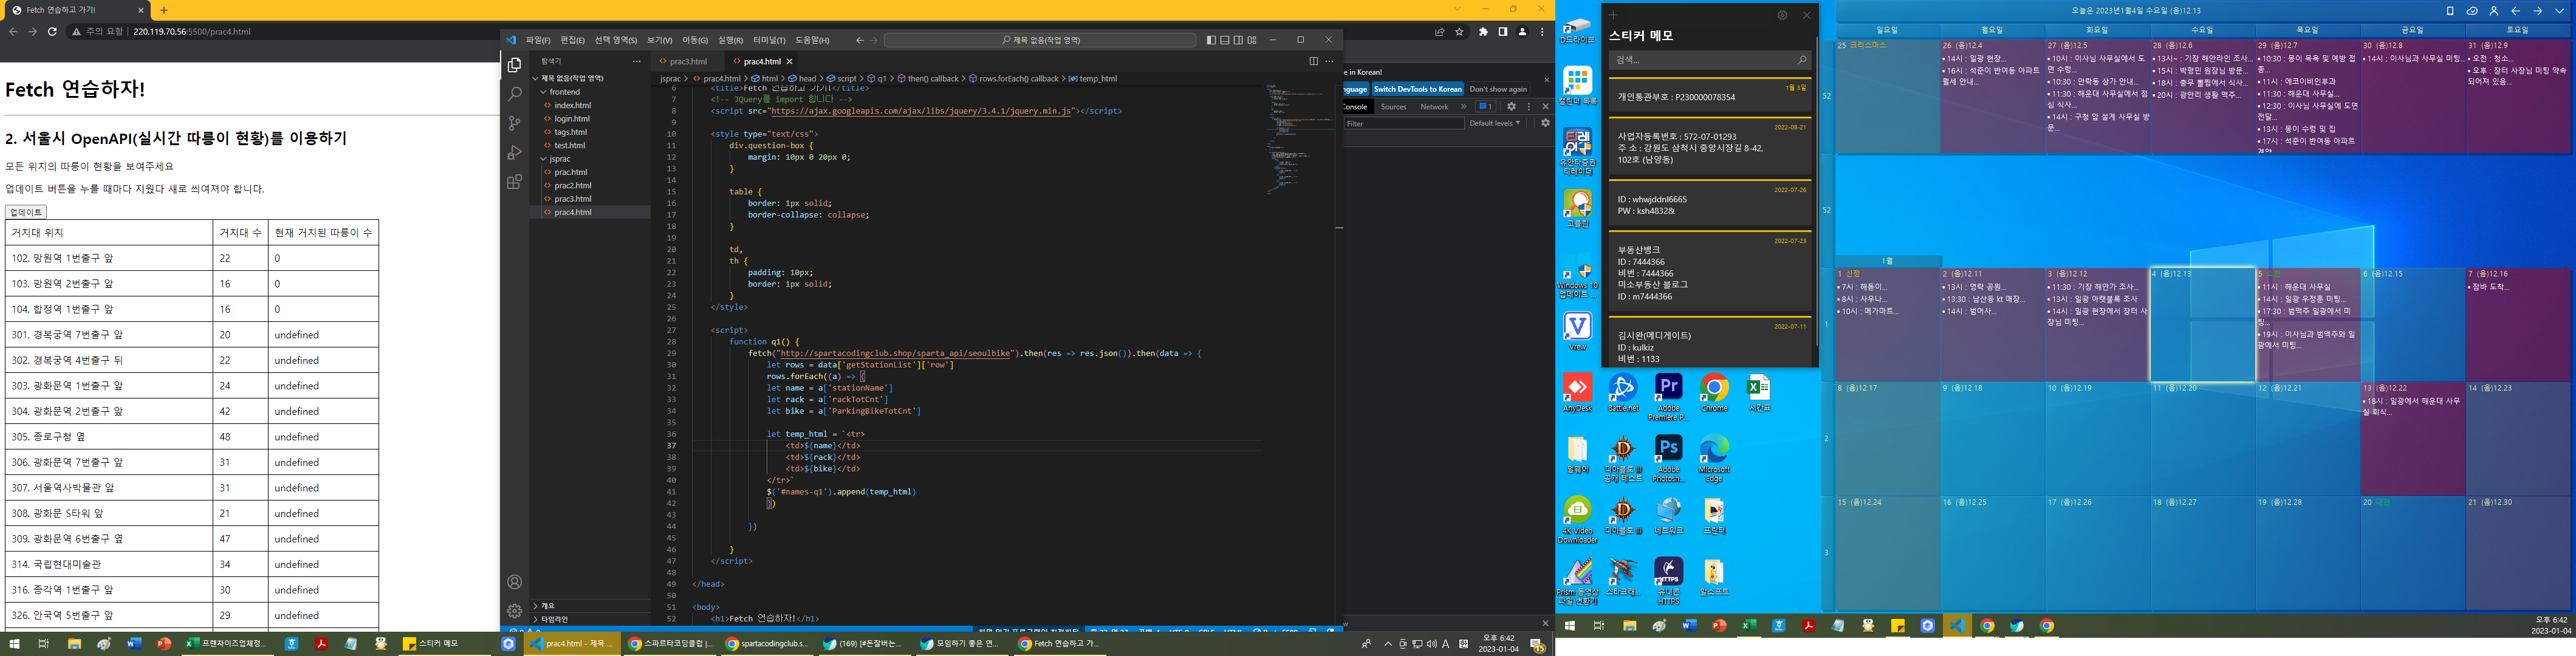Reload the Chrome page

pos(52,32)
